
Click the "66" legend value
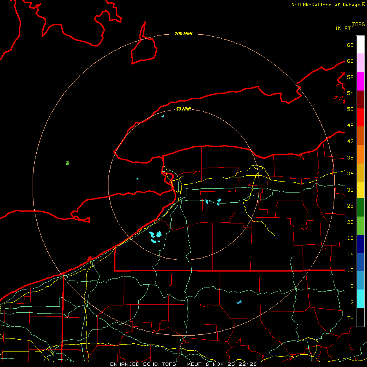coord(350,45)
